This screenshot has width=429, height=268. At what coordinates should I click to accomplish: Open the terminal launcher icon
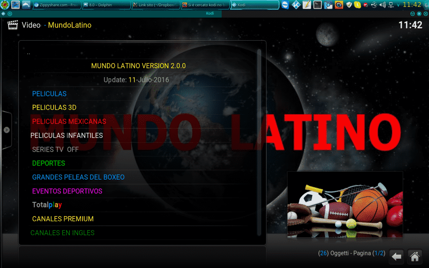[x=318, y=5]
